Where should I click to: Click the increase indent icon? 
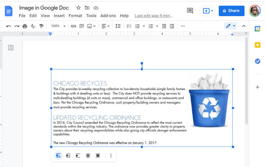click(172, 26)
